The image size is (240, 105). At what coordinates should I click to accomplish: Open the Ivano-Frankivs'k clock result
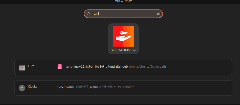point(77,87)
